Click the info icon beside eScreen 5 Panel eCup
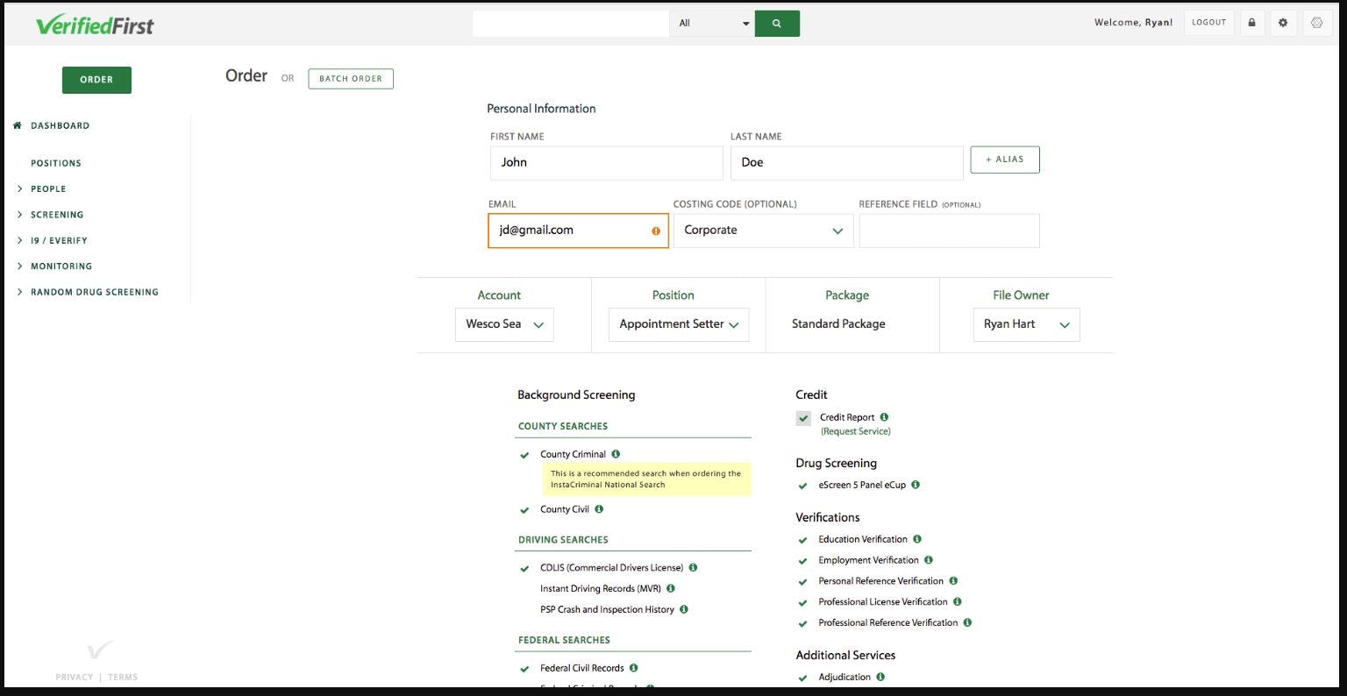 916,485
